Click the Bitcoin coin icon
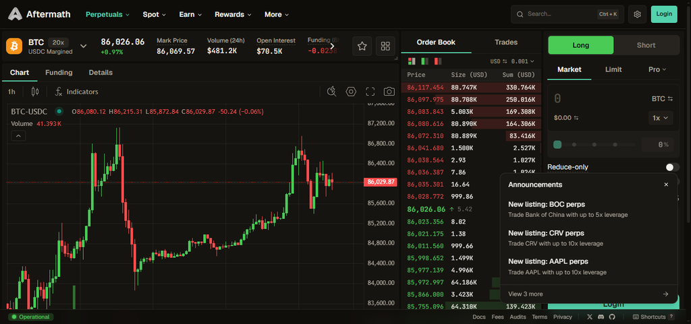This screenshot has width=691, height=324. pyautogui.click(x=14, y=46)
